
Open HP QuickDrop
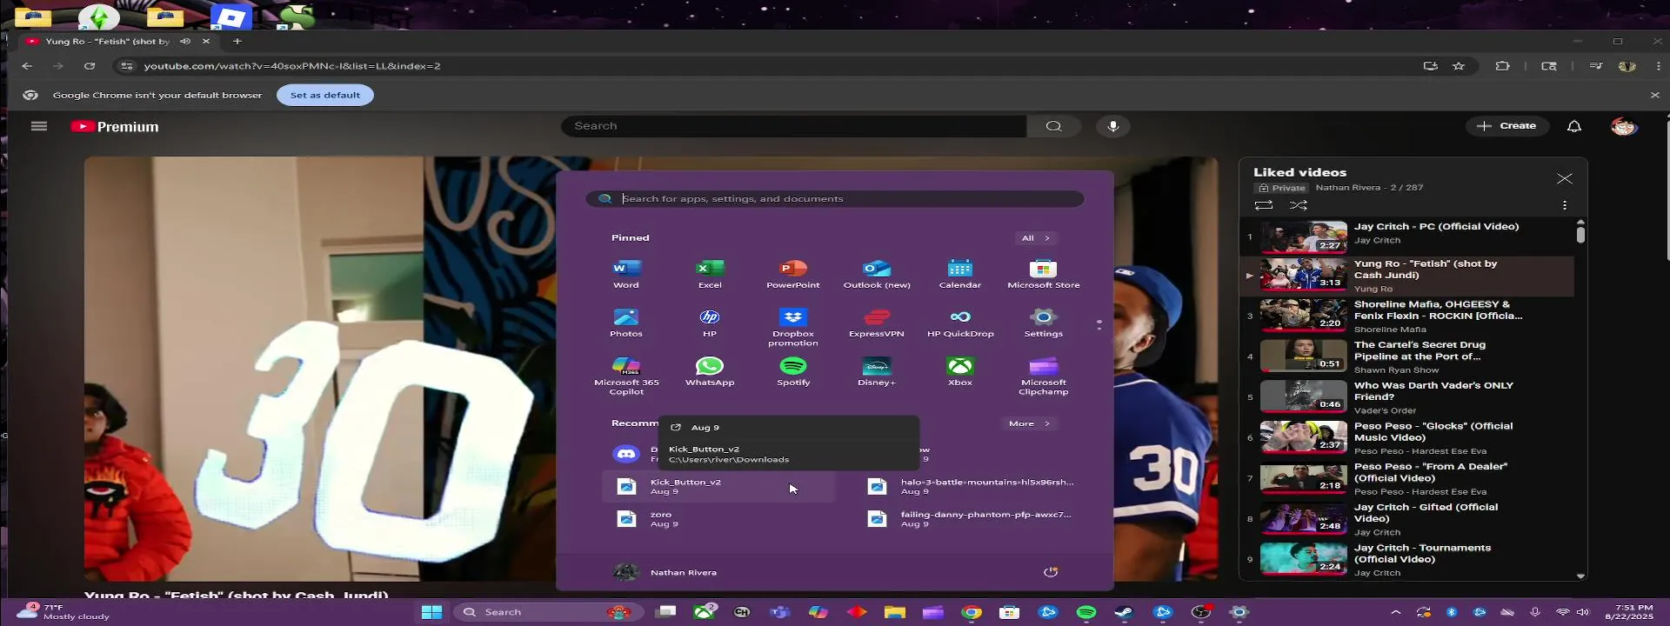960,323
